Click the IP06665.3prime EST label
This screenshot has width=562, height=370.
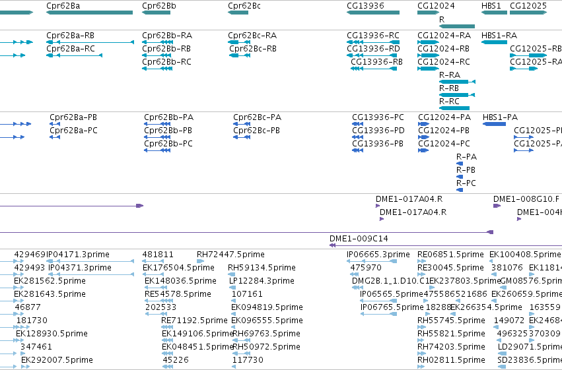(x=378, y=255)
